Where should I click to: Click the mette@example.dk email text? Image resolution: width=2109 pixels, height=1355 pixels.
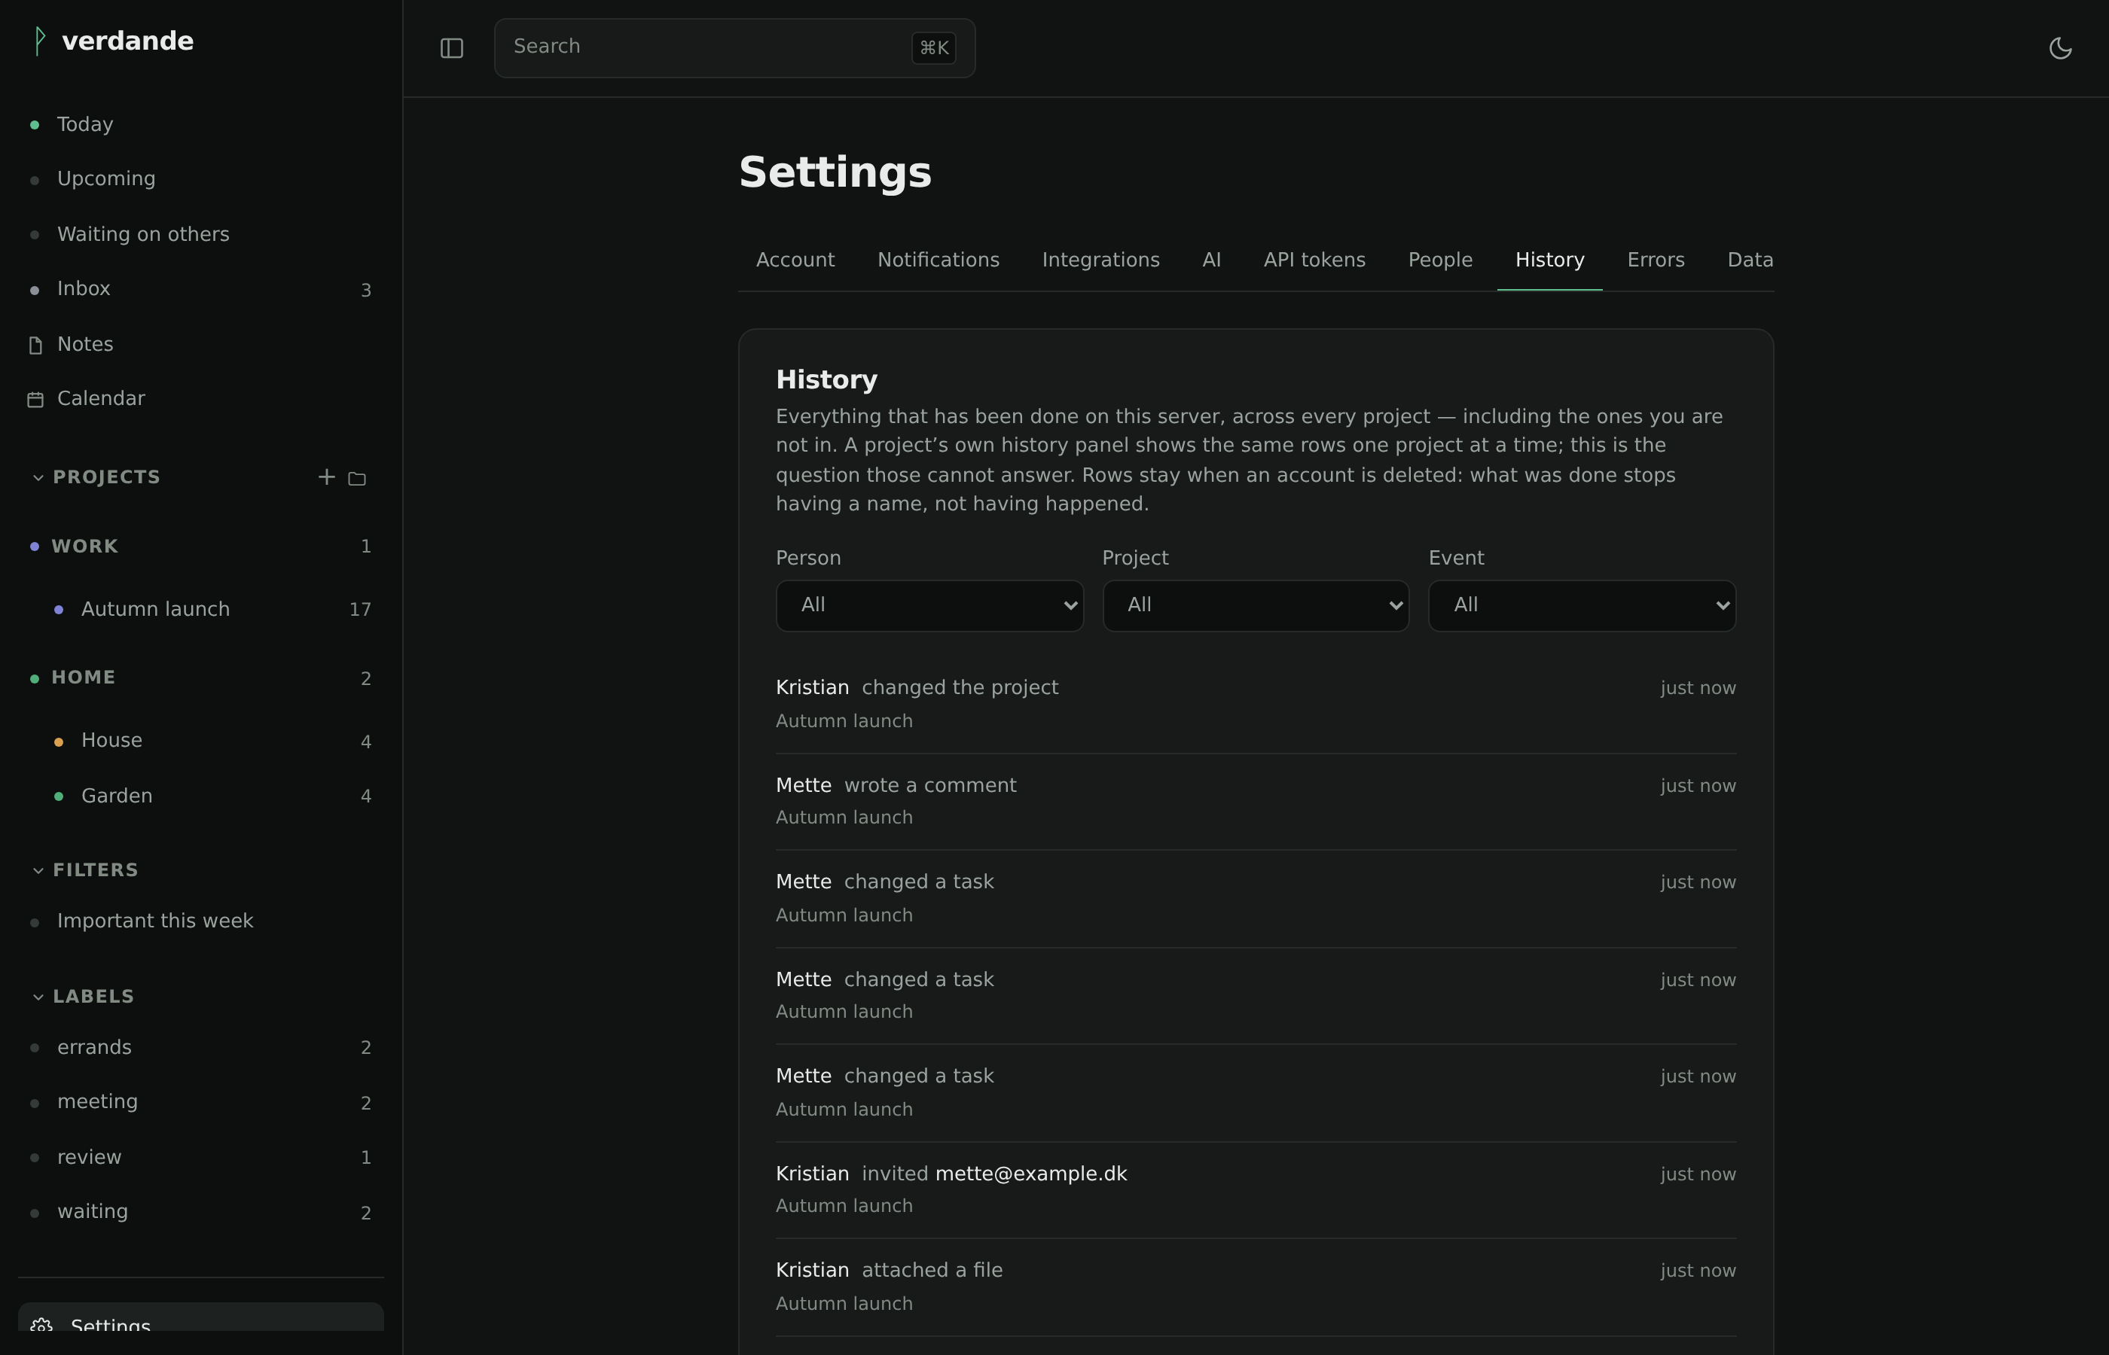click(1030, 1174)
